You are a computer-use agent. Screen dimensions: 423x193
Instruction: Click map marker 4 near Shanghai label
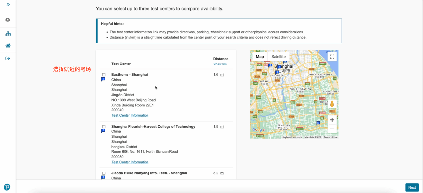tap(270, 65)
